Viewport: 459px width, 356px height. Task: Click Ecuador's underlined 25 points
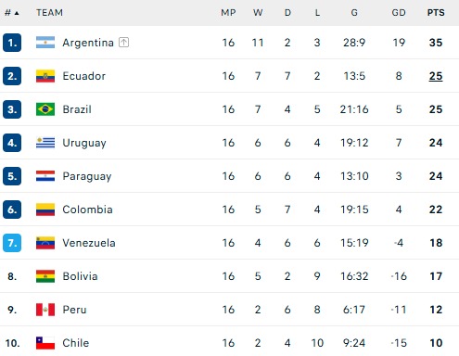[x=436, y=76]
